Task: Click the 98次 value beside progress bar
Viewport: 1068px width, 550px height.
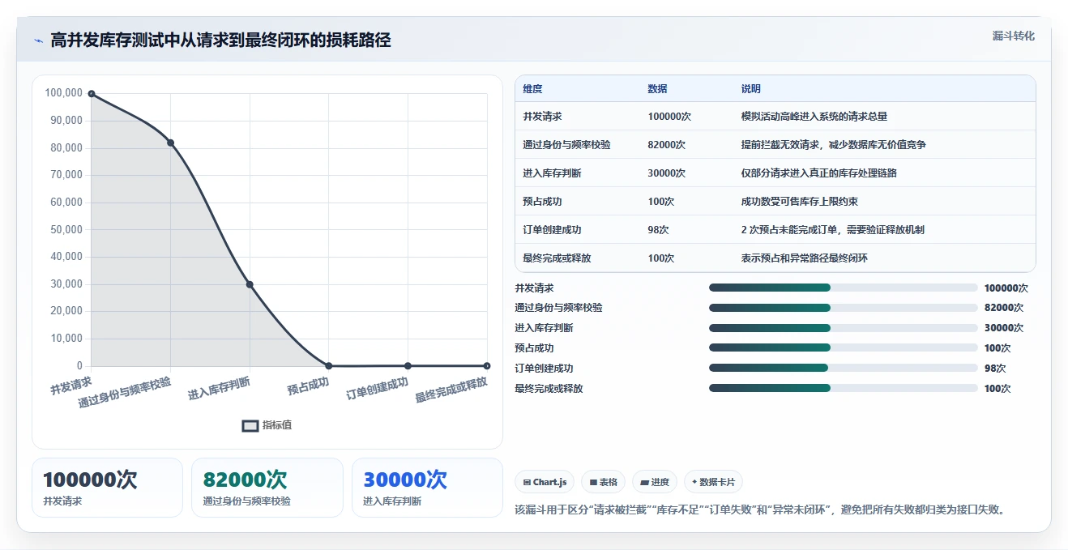Action: point(995,369)
